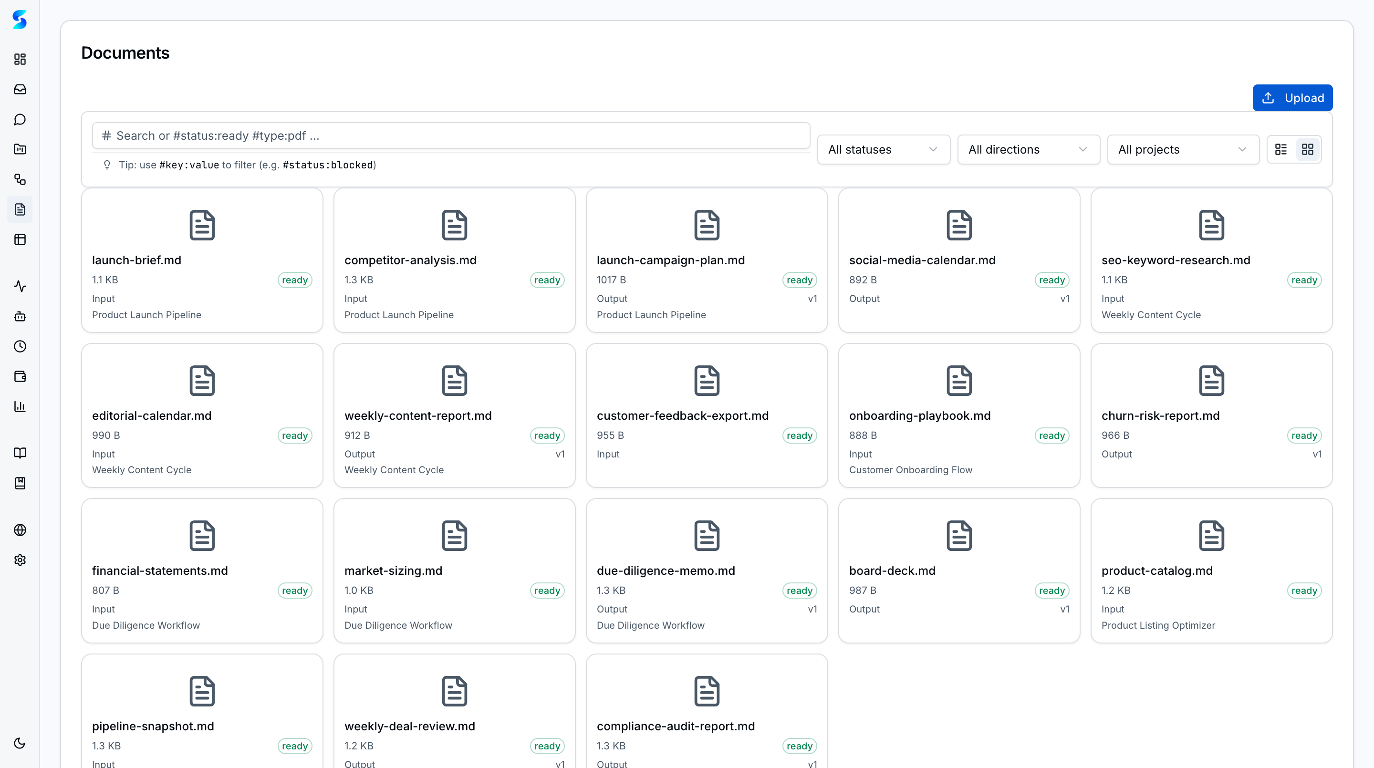Open the Analytics bar-chart panel
The height and width of the screenshot is (768, 1374).
point(20,406)
